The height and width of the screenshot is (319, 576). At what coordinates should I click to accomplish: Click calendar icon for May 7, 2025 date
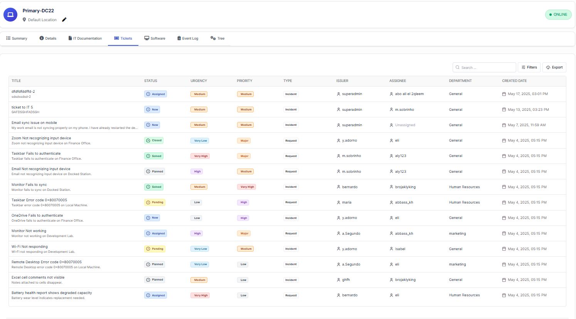504,125
